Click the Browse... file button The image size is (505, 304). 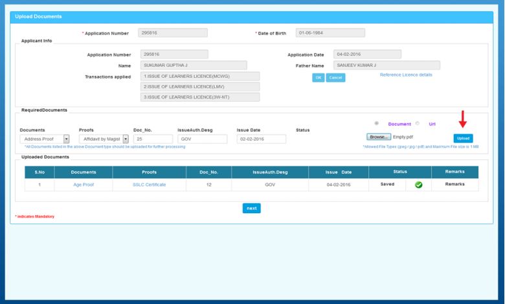click(378, 137)
